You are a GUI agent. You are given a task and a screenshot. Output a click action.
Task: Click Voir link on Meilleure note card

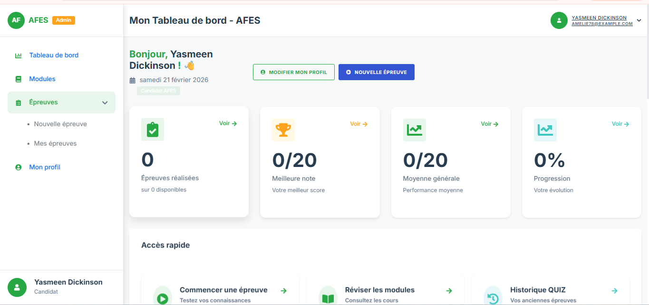coord(358,124)
